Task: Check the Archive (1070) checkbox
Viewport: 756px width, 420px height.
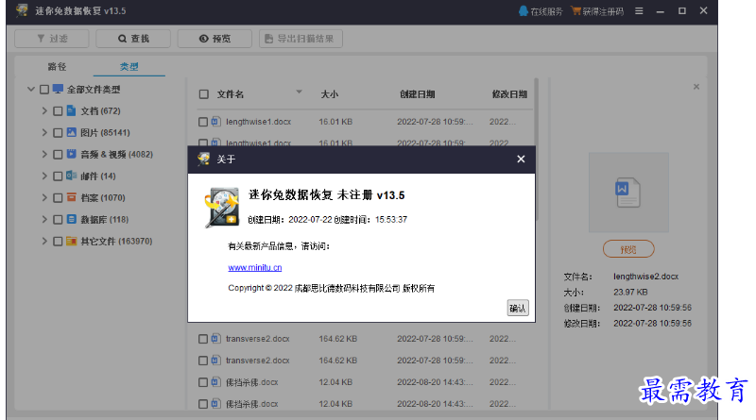Action: point(58,198)
